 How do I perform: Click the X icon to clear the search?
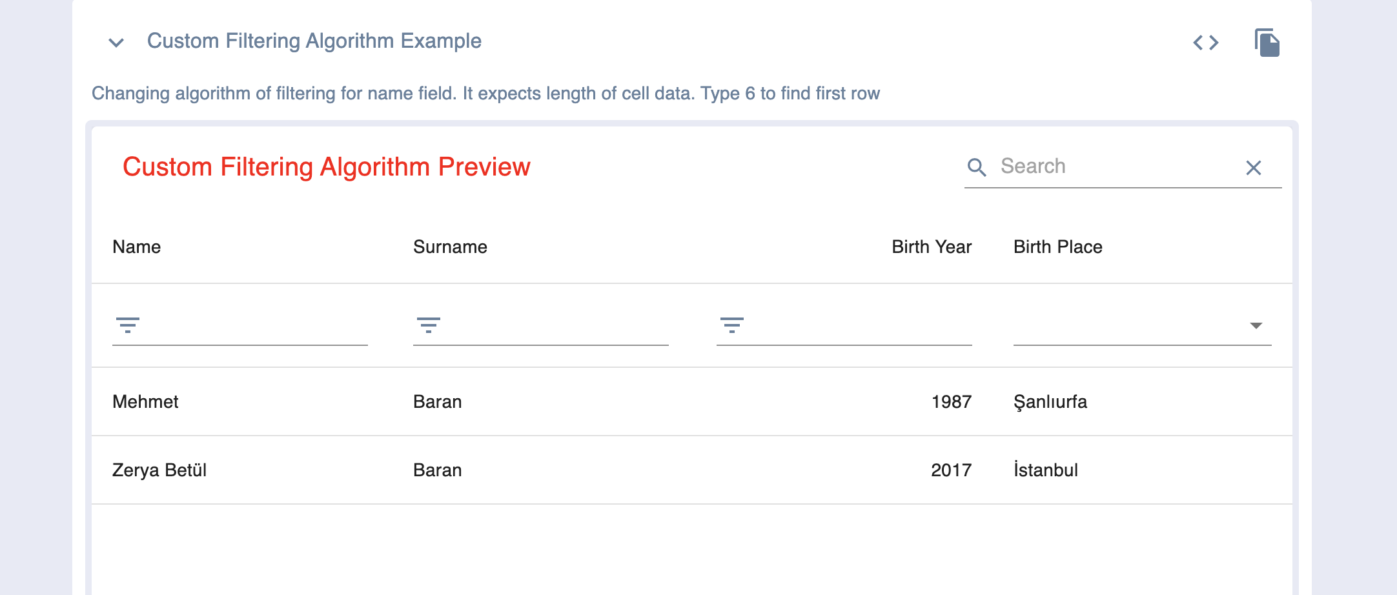[x=1254, y=167]
